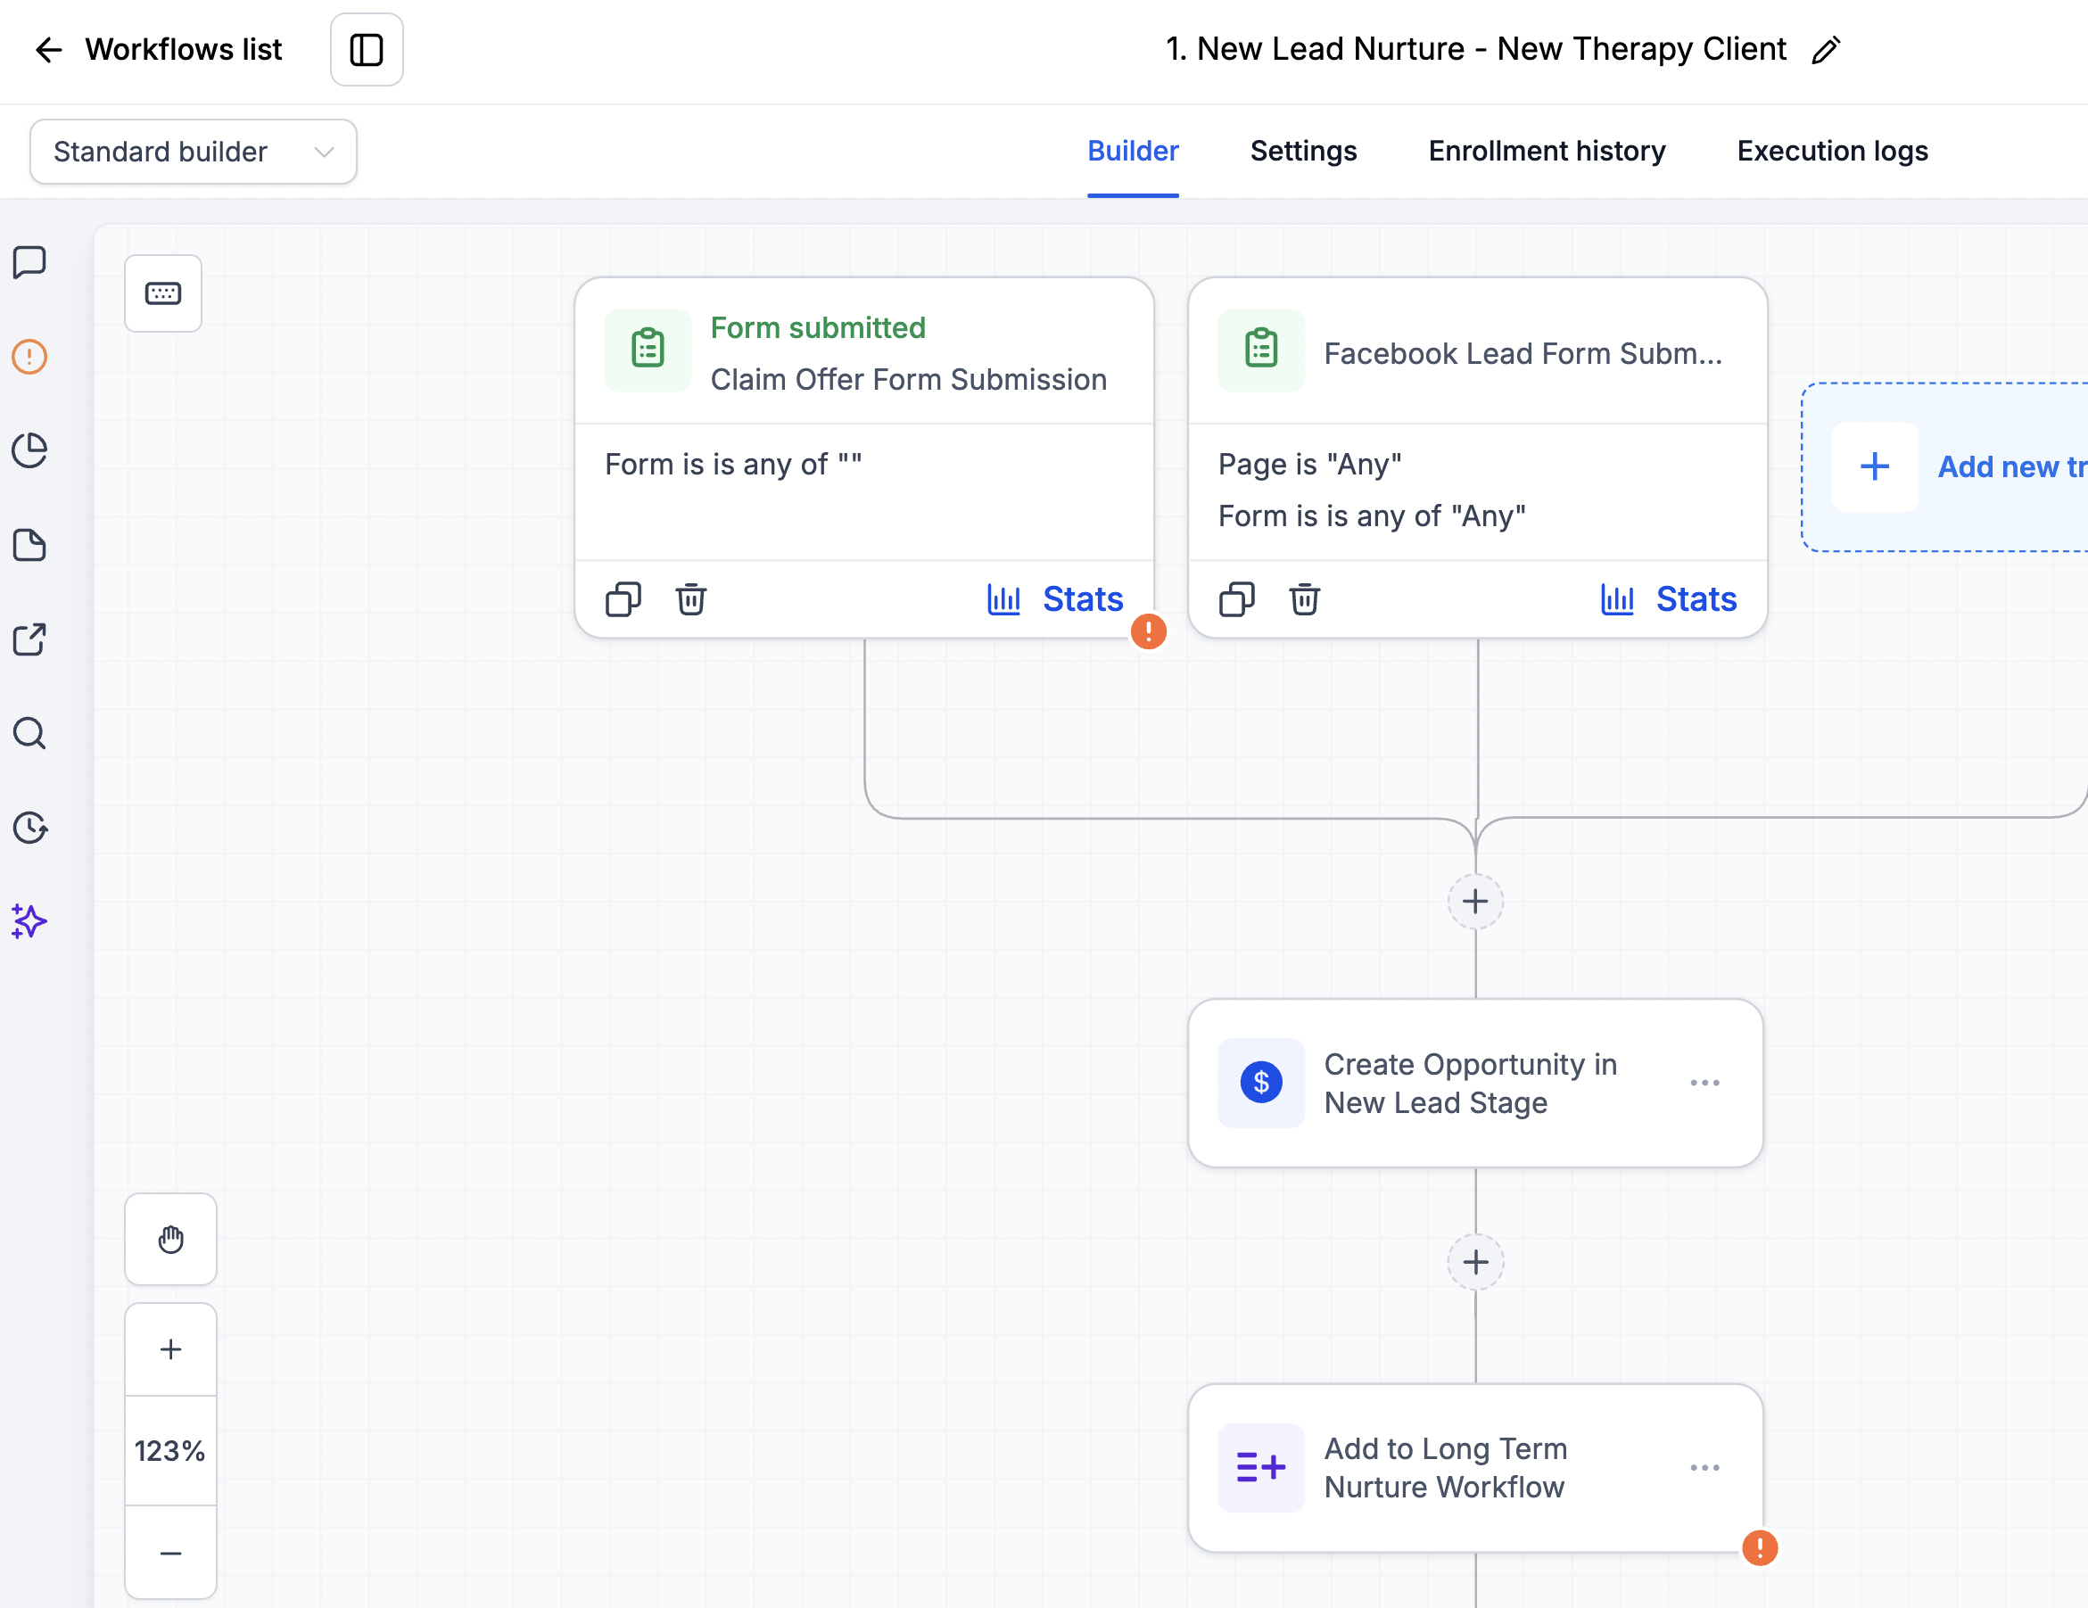Image resolution: width=2088 pixels, height=1608 pixels.
Task: Open the AI sparkle assistant icon
Action: tap(29, 921)
